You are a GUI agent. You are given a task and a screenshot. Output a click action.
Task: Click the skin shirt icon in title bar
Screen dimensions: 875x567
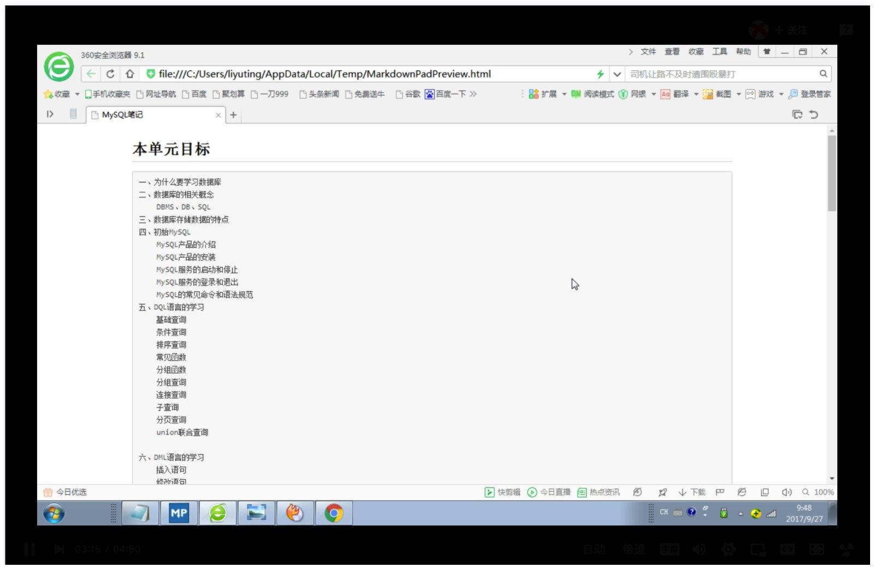(x=767, y=51)
